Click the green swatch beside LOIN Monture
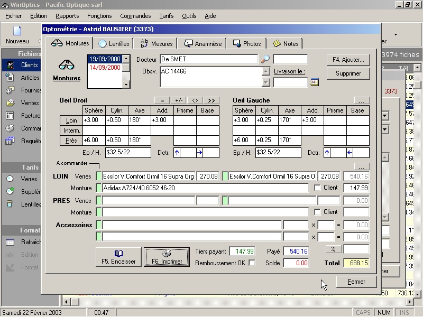Screen dimensions: 423x317 [x=98, y=188]
